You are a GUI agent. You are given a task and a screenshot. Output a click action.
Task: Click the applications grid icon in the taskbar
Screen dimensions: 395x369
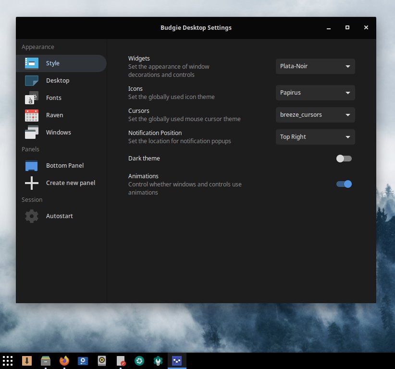point(8,360)
